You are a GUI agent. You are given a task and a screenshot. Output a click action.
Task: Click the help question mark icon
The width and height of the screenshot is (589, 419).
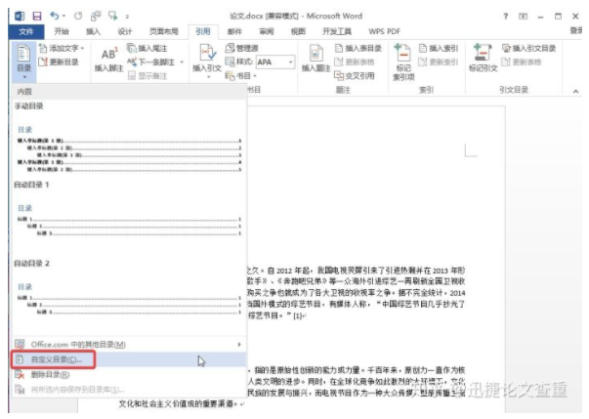tap(506, 17)
